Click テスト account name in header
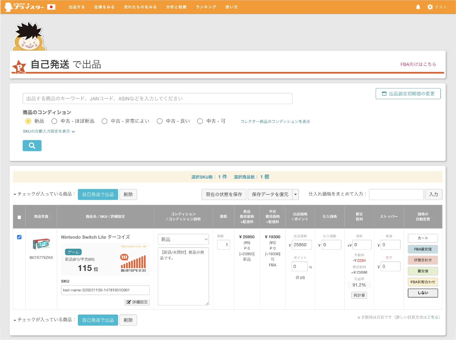The width and height of the screenshot is (456, 340). (x=441, y=7)
